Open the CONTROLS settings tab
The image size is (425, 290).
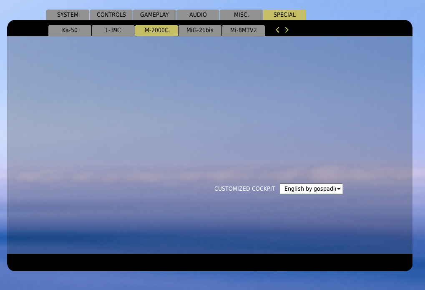coord(111,15)
